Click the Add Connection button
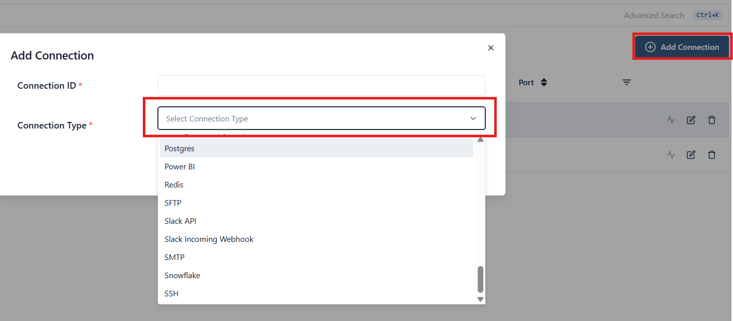The height and width of the screenshot is (321, 733). coord(682,47)
